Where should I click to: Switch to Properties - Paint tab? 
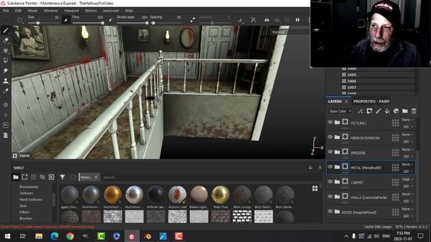(371, 102)
